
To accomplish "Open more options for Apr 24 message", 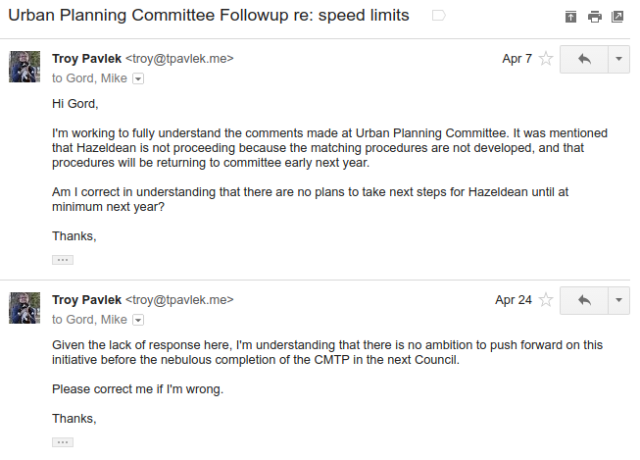I will pyautogui.click(x=618, y=301).
